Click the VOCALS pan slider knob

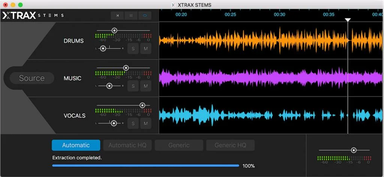coord(114,123)
